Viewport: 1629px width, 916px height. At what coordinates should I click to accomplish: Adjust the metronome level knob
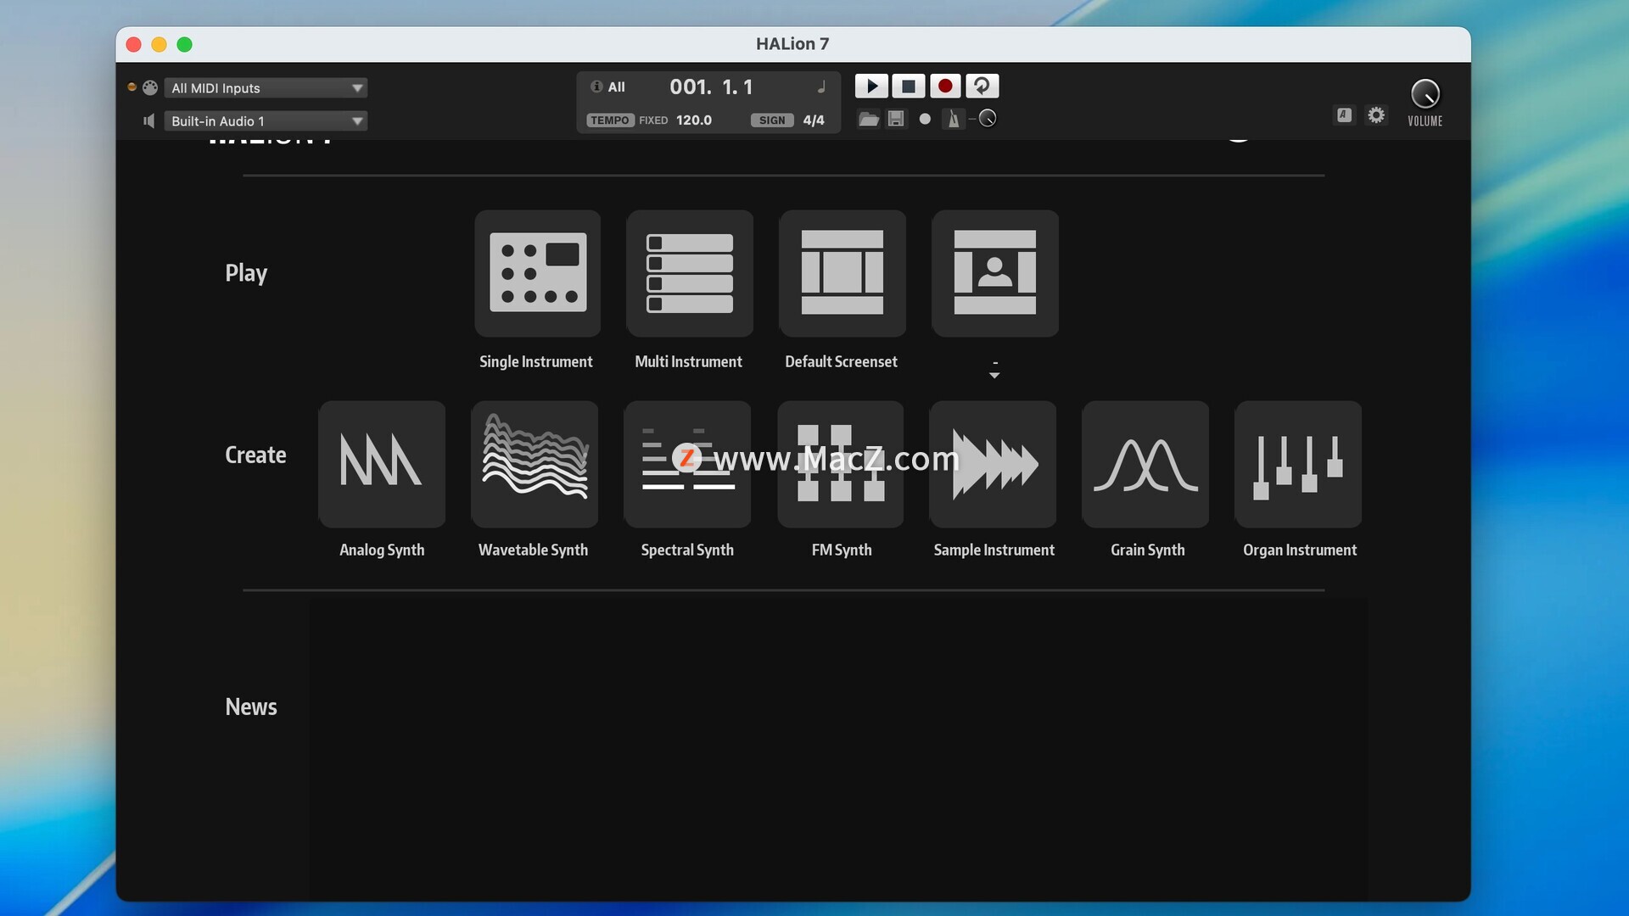click(988, 119)
